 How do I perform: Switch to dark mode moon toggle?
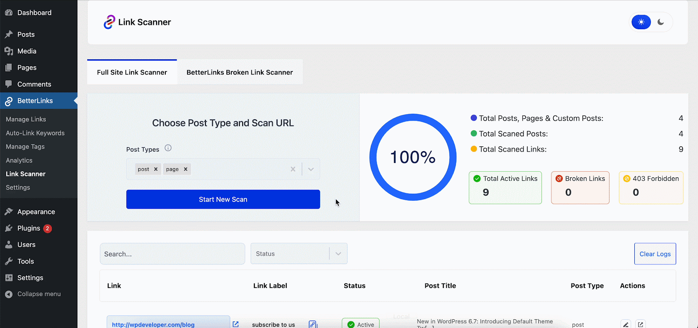(x=661, y=22)
